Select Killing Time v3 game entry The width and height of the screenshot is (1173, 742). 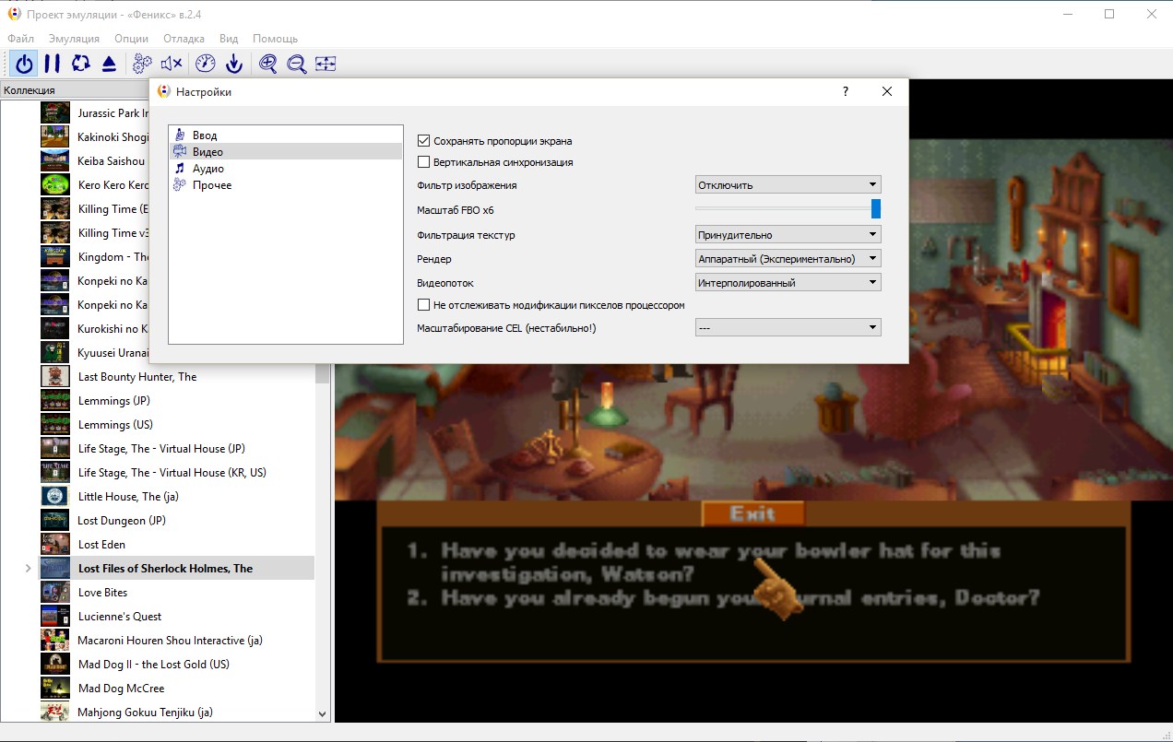pyautogui.click(x=113, y=232)
